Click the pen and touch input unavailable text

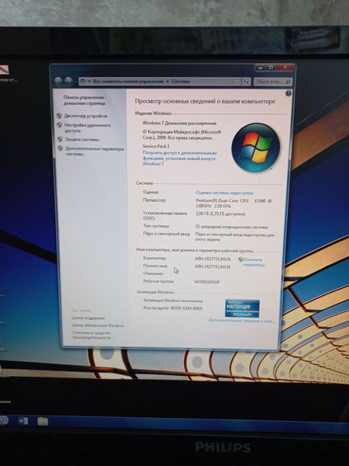pyautogui.click(x=235, y=237)
